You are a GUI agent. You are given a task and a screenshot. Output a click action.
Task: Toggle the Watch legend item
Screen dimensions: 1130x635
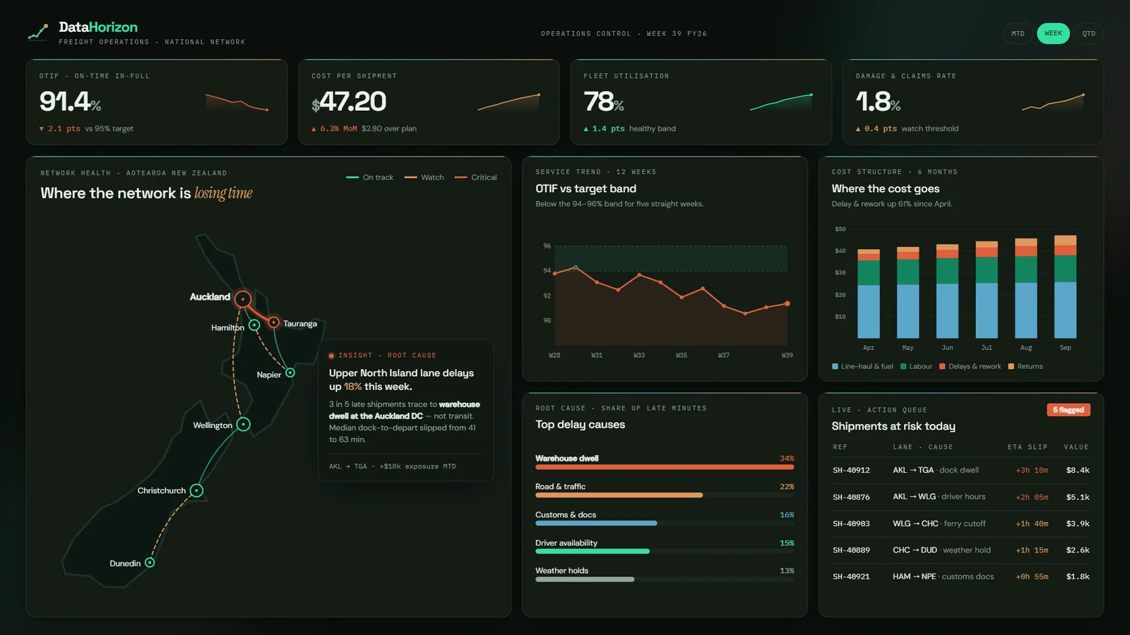[x=424, y=177]
